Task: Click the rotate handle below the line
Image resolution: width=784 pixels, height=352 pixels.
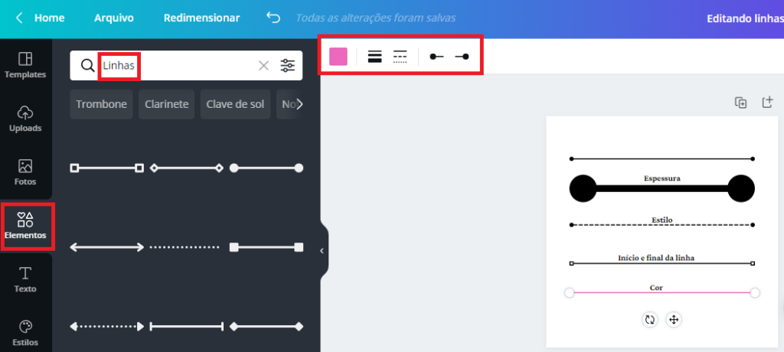Action: point(650,320)
